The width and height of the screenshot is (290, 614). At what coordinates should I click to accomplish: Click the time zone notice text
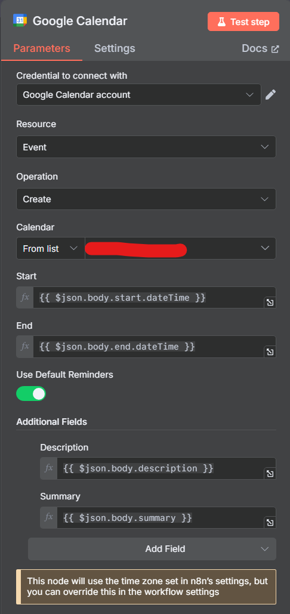(147, 586)
